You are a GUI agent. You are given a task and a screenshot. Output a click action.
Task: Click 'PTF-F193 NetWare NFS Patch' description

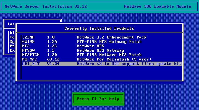[109, 55]
